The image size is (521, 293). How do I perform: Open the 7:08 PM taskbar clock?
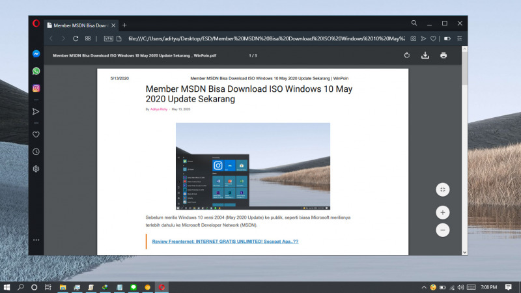(x=489, y=287)
